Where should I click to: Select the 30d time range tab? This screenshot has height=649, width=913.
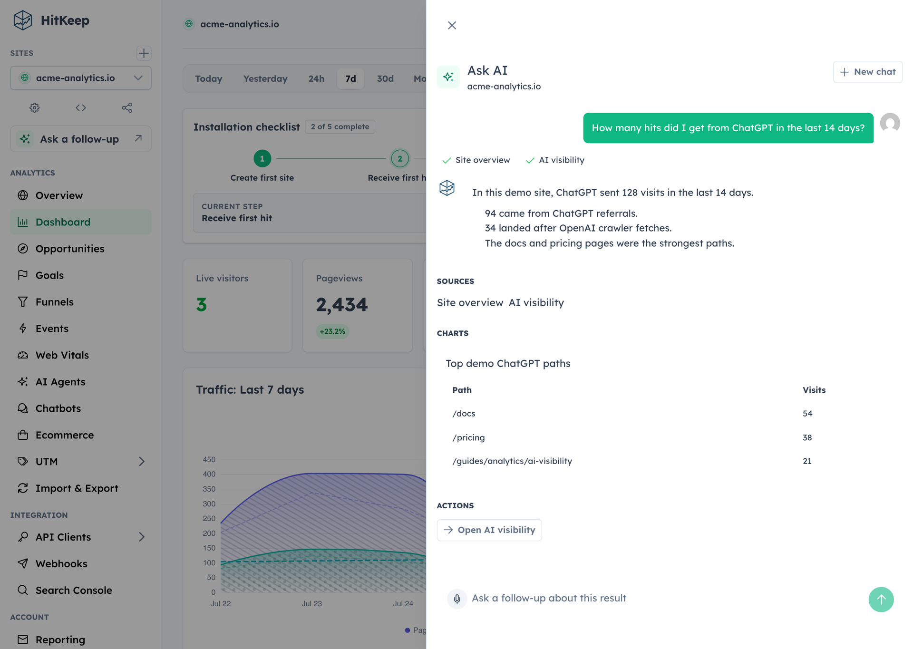point(385,79)
